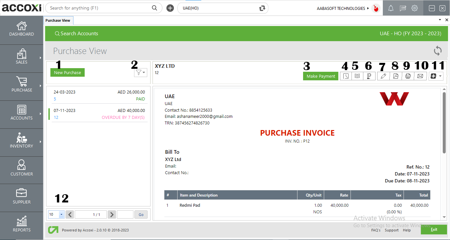Open the refresh icon on Purchase View header
The image size is (450, 240).
438,51
